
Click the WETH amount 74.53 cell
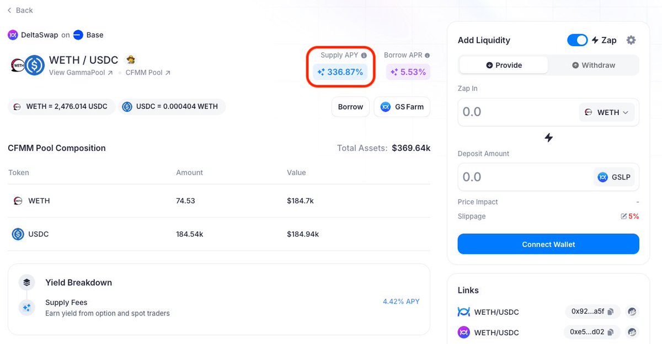(x=185, y=201)
